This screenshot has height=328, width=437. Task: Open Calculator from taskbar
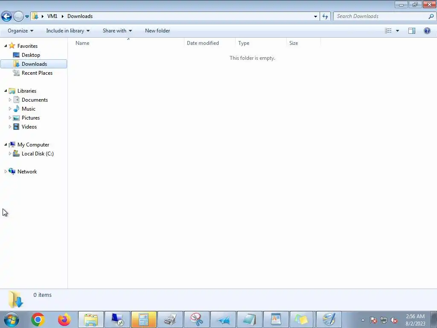[144, 319]
